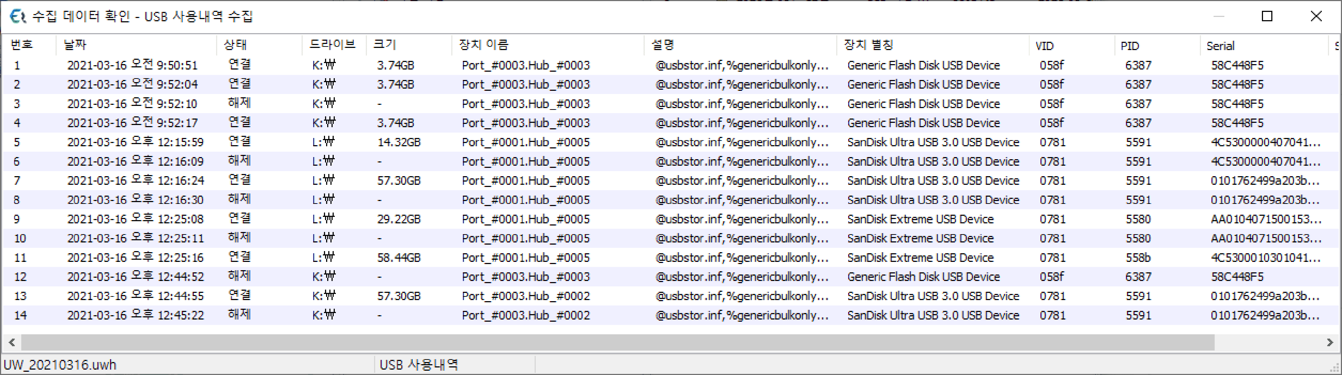Image resolution: width=1342 pixels, height=375 pixels.
Task: Click size cell 14.32GB
Action: (x=399, y=142)
